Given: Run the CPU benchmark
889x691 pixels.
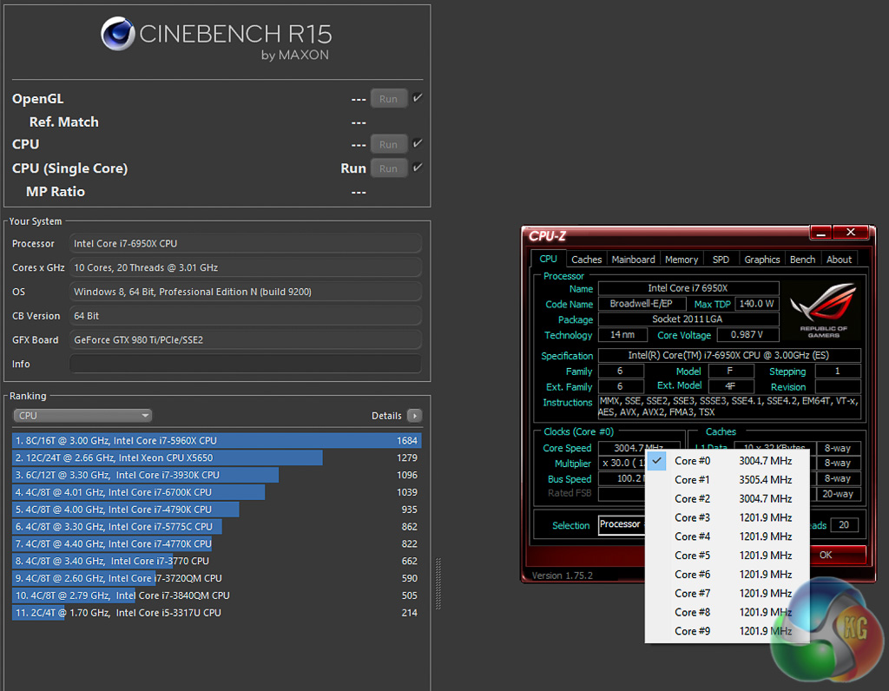Looking at the screenshot, I should 388,144.
